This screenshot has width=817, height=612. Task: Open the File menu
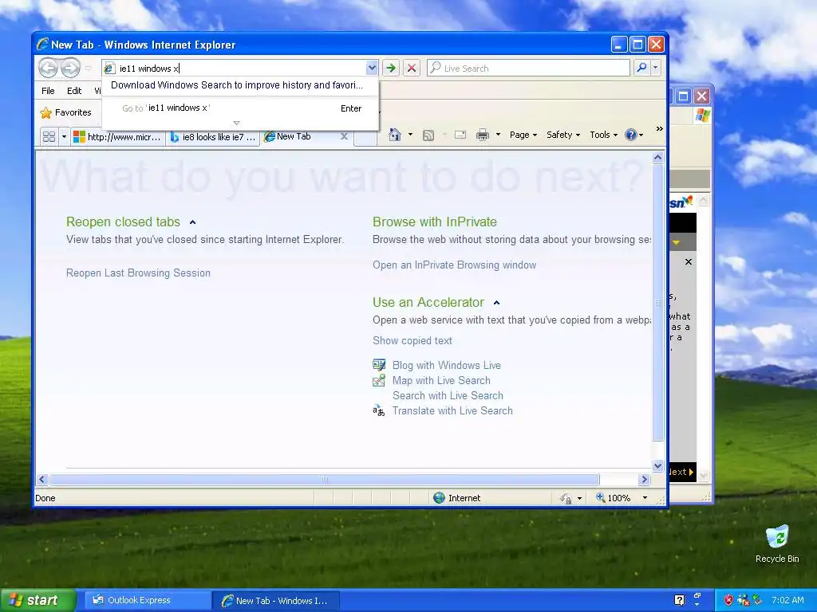48,91
